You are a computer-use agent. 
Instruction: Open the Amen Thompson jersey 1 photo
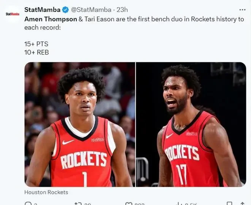80,124
